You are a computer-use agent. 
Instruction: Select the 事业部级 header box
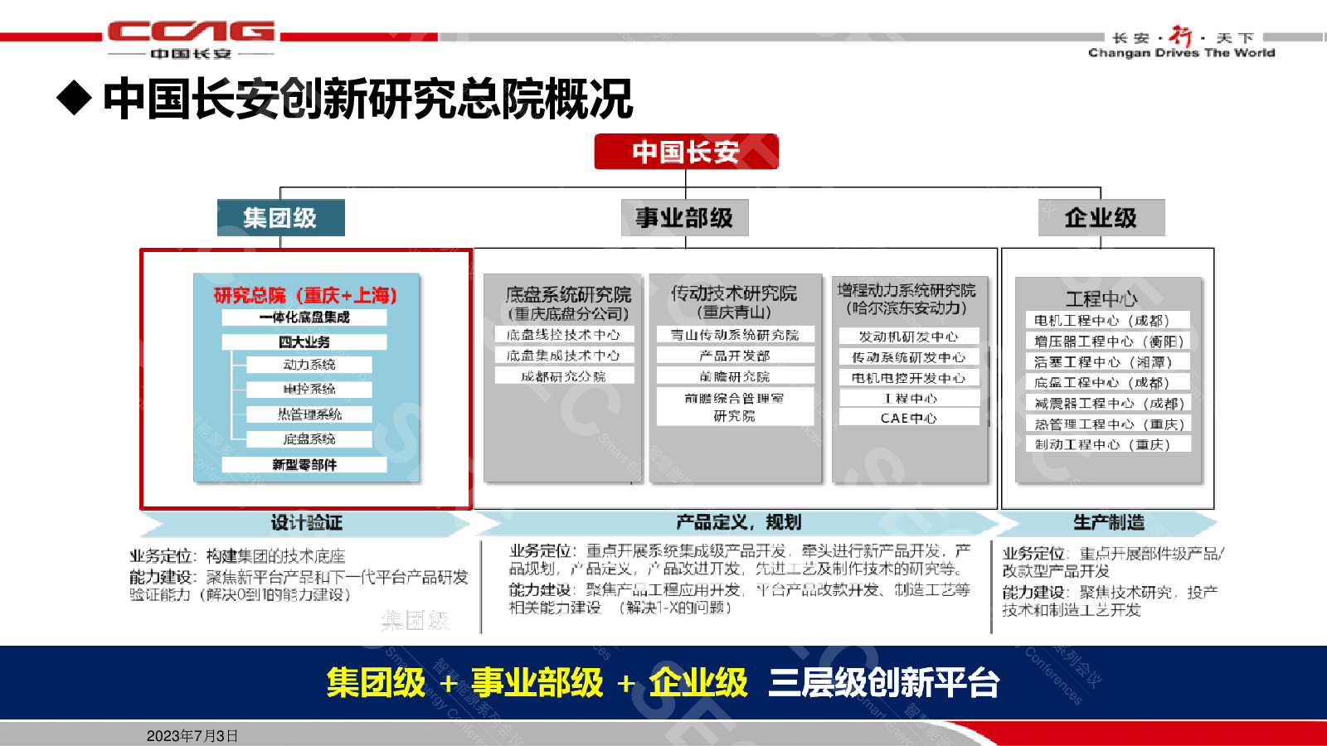[x=685, y=218]
